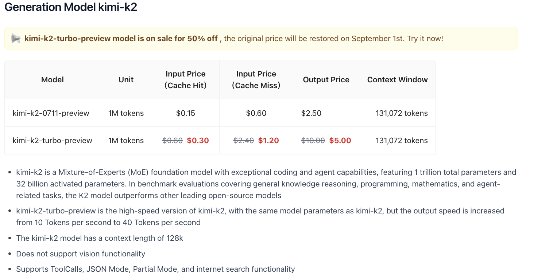
Task: Select the "Model" column header
Action: pyautogui.click(x=53, y=80)
